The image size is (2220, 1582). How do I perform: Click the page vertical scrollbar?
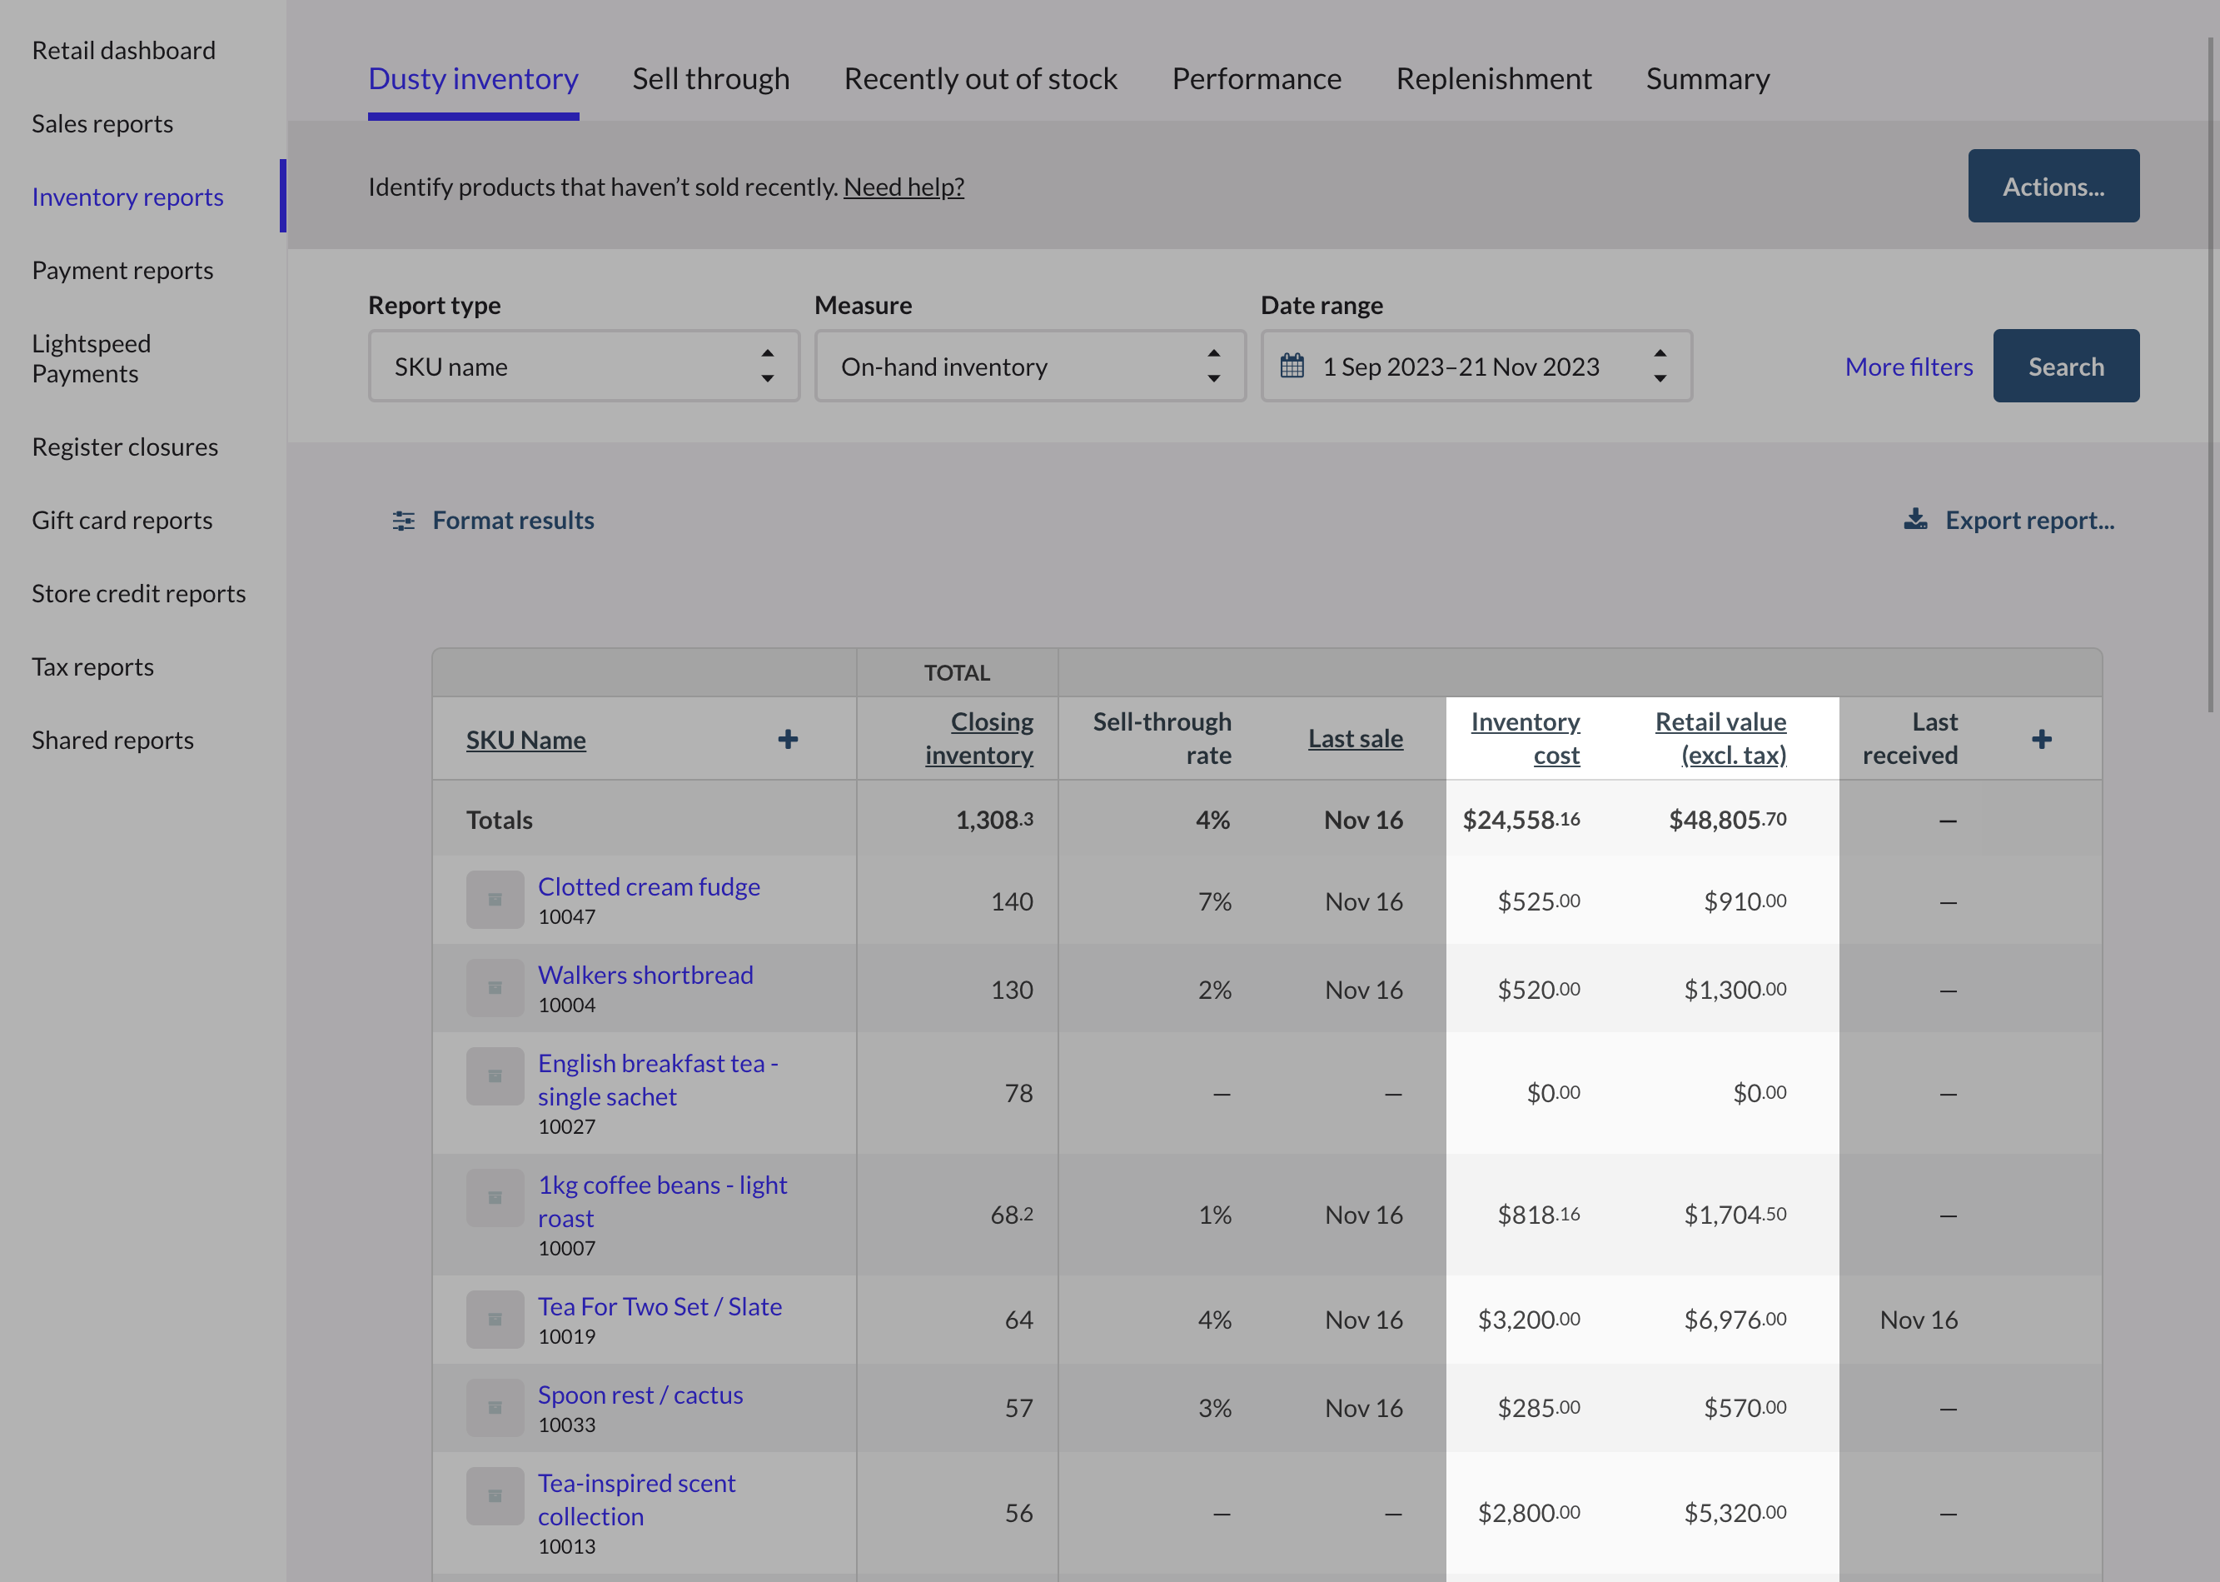pos(2211,375)
